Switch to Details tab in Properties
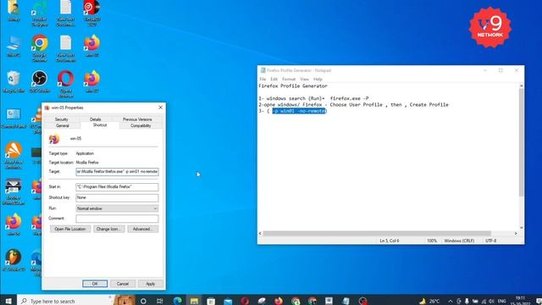The height and width of the screenshot is (305, 542). 96,119
